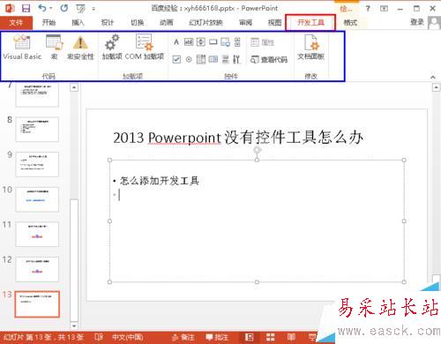Start slideshow from quick access toolbar

pyautogui.click(x=80, y=9)
